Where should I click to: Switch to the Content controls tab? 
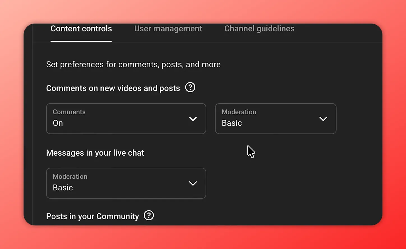81,29
